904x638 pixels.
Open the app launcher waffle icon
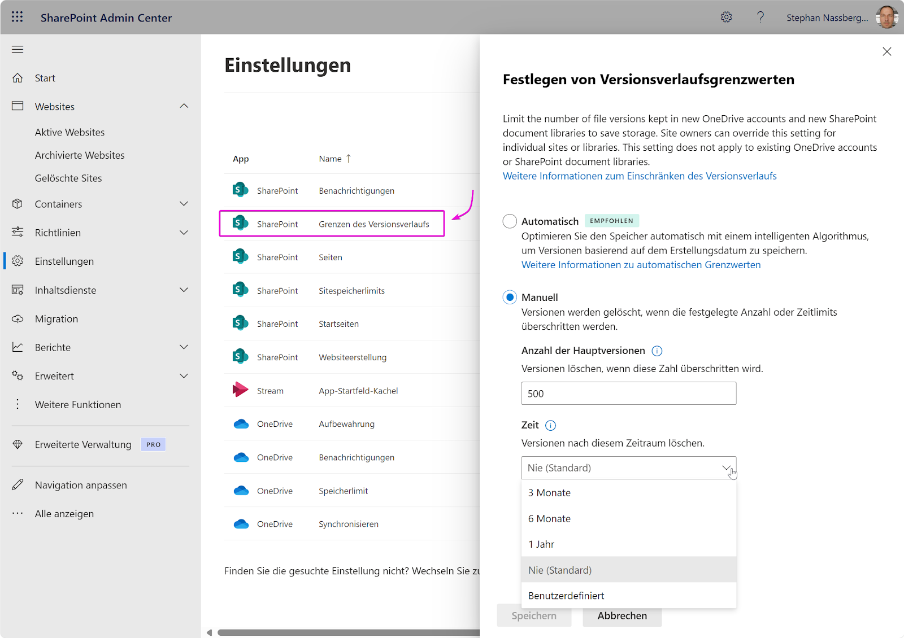coord(18,17)
